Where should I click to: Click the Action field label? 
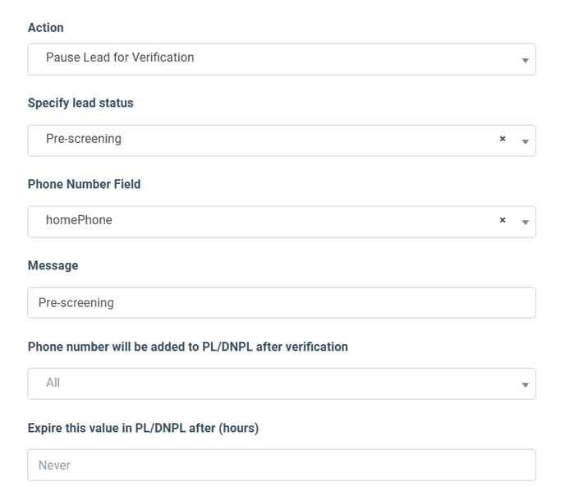pyautogui.click(x=46, y=28)
